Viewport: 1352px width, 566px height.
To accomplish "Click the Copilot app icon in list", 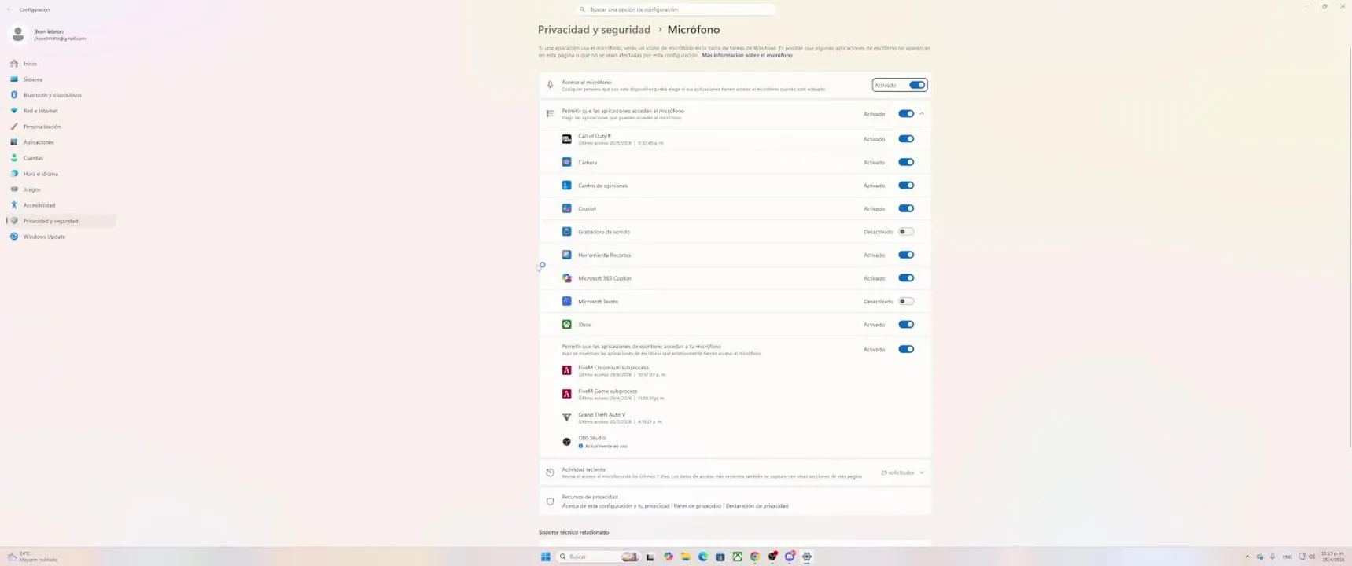I will 566,208.
